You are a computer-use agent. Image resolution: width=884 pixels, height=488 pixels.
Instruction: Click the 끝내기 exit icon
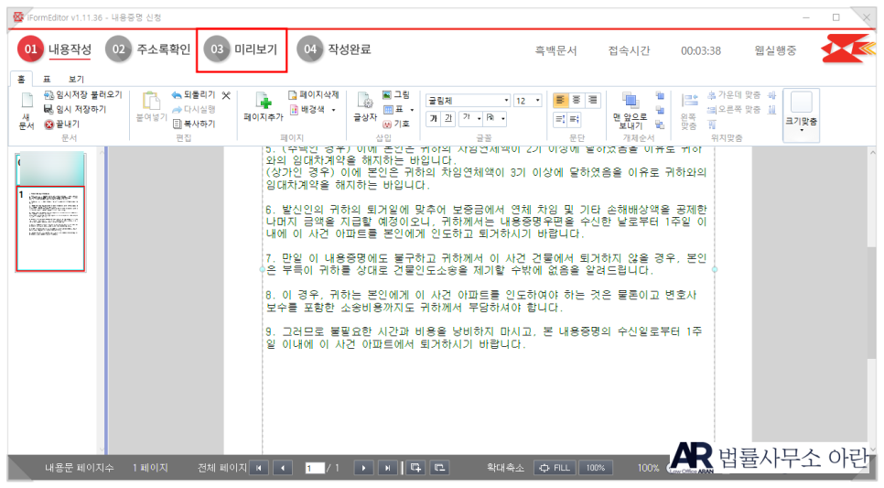point(62,124)
